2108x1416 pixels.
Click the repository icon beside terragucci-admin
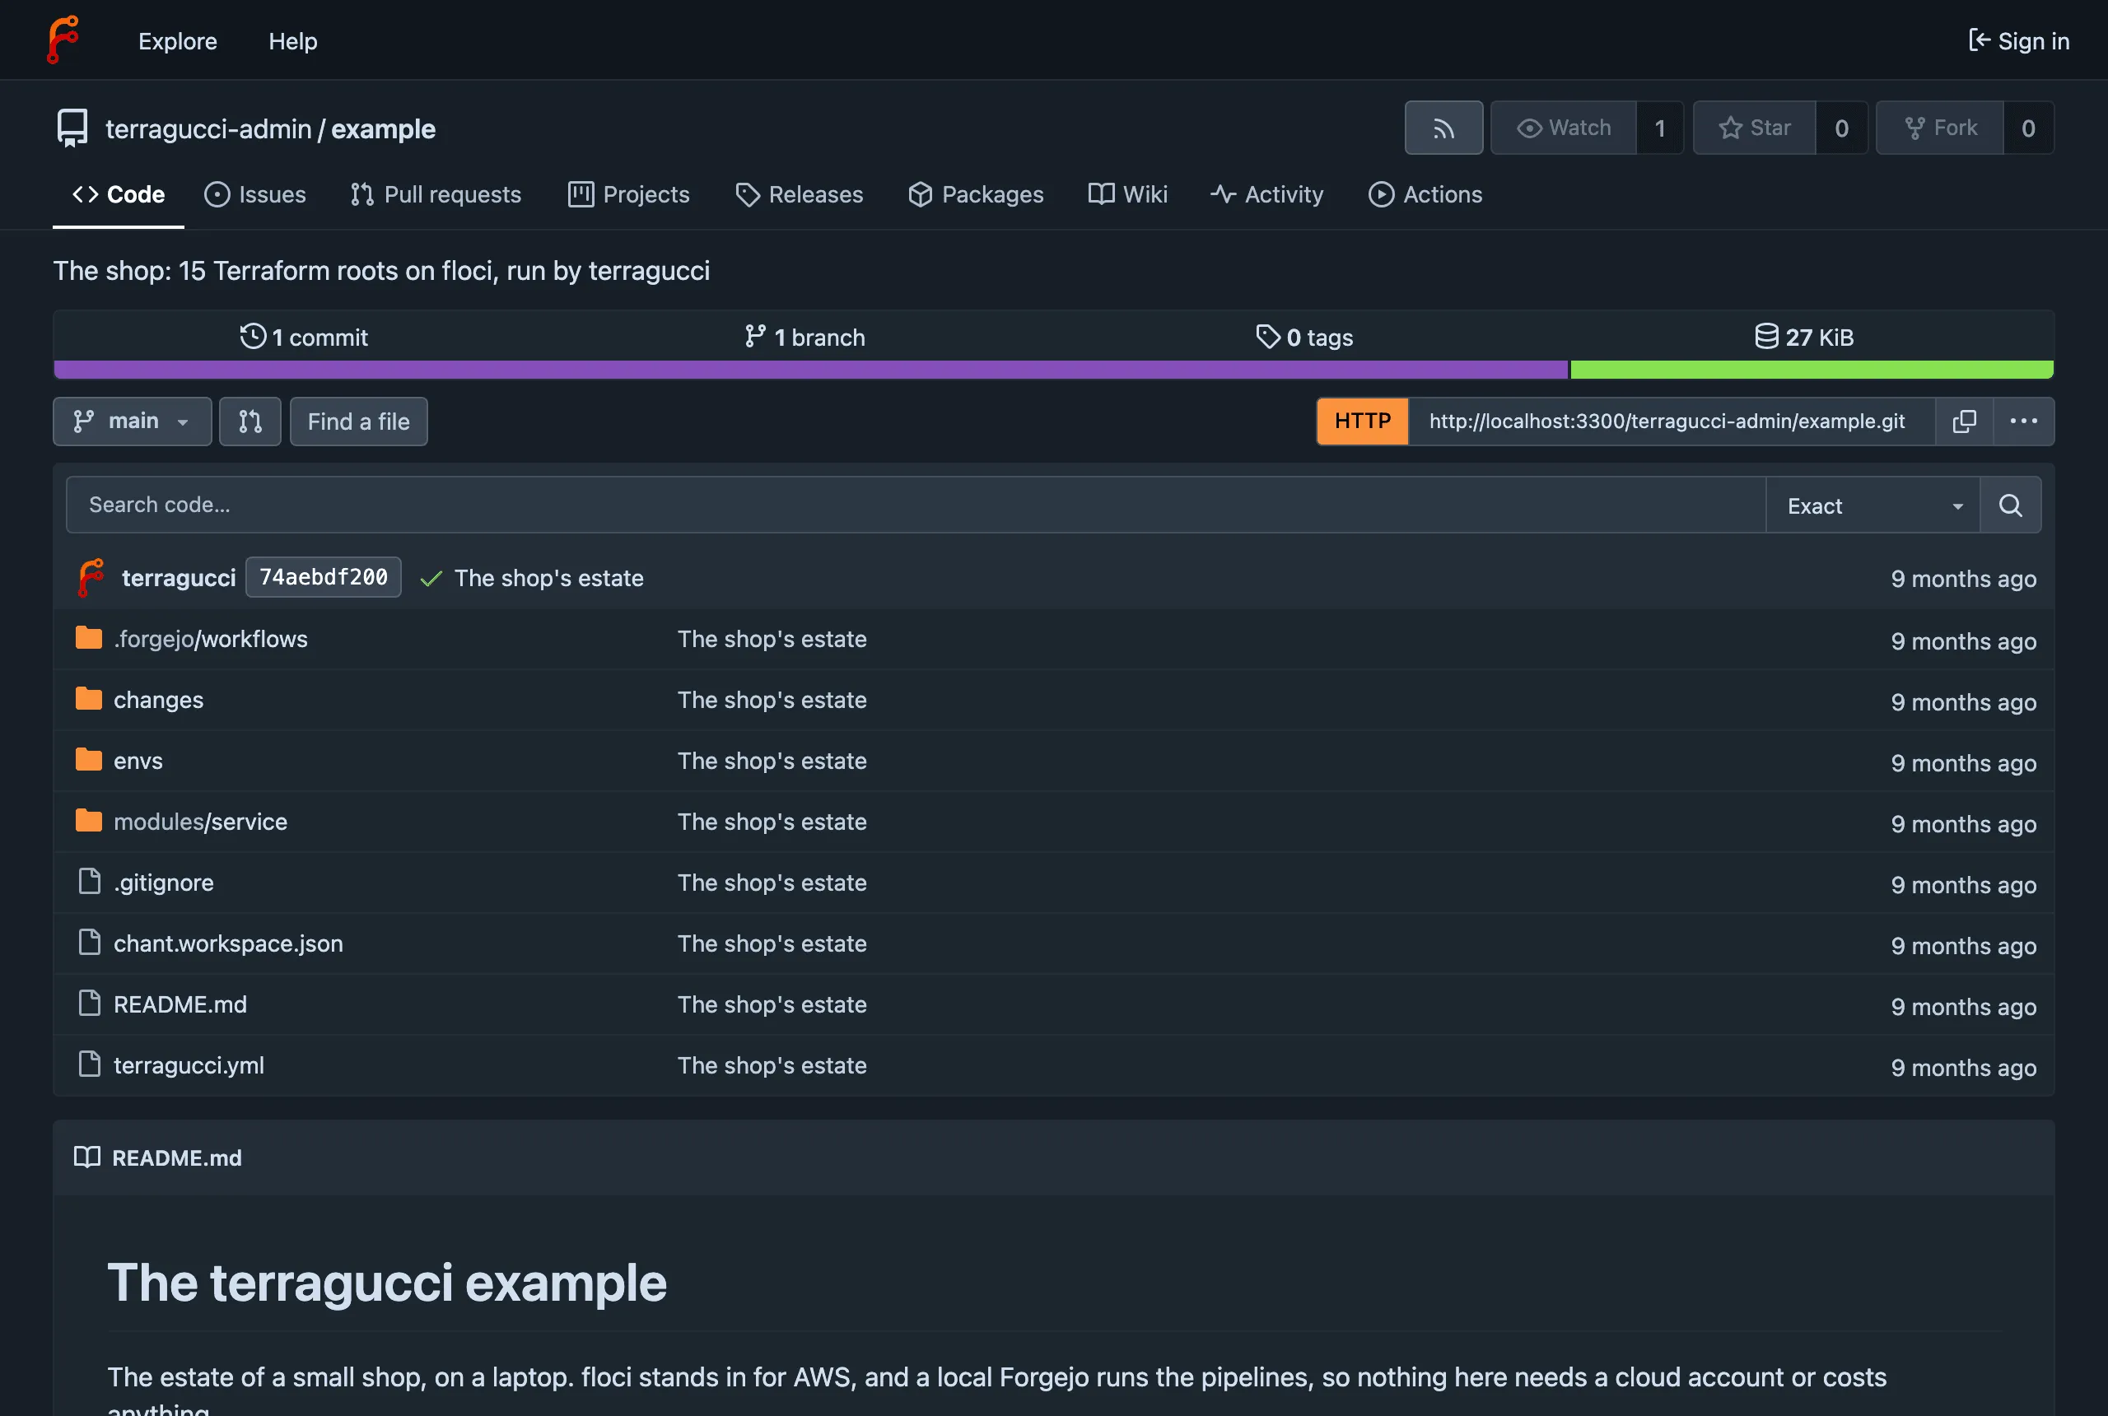(72, 128)
